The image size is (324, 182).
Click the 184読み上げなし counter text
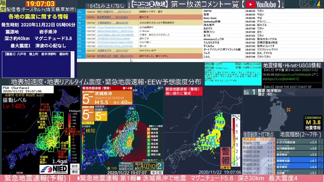point(106,6)
